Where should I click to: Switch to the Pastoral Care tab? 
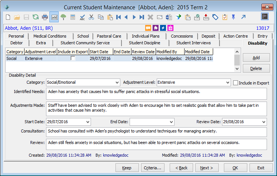[x=109, y=36]
